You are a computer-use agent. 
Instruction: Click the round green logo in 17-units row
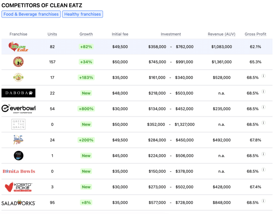[18, 77]
